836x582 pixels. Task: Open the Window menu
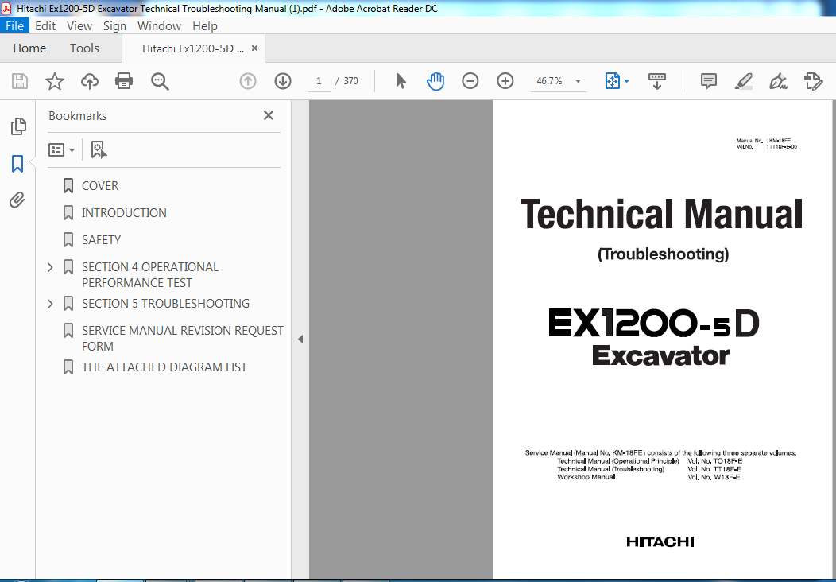pos(159,25)
